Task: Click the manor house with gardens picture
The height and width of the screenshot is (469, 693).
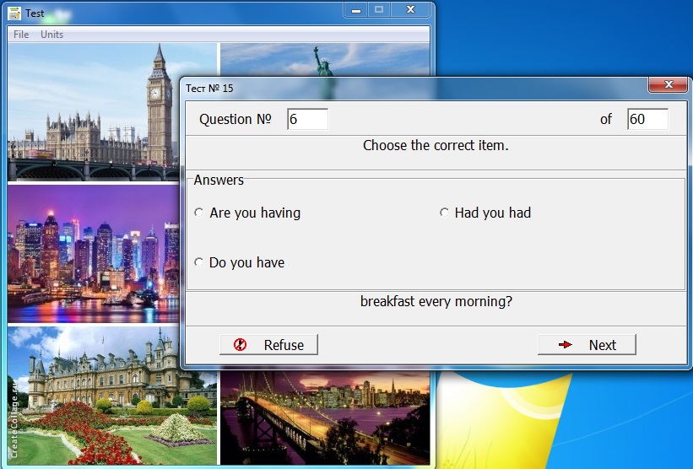Action: pyautogui.click(x=112, y=396)
